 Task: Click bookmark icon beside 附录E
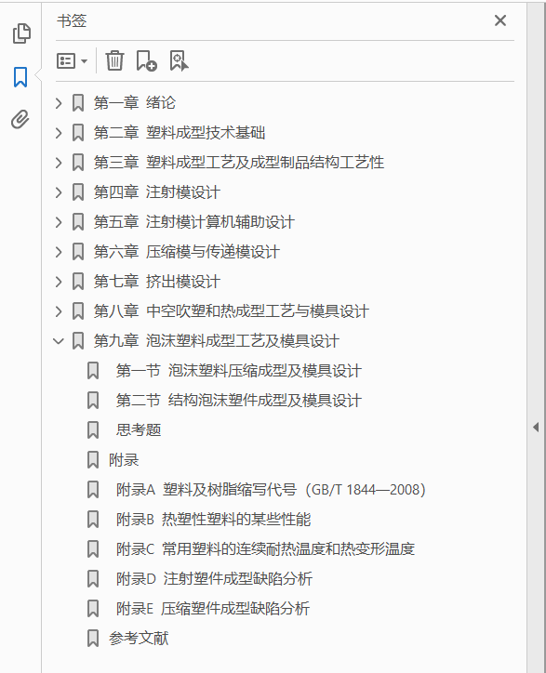[93, 609]
